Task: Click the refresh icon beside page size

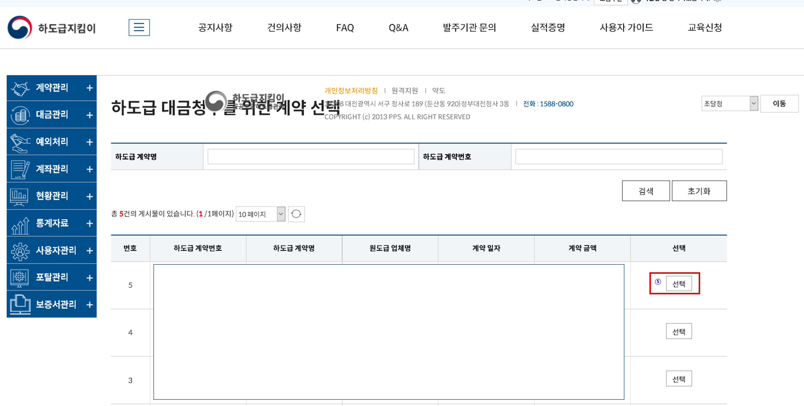Action: (x=296, y=214)
